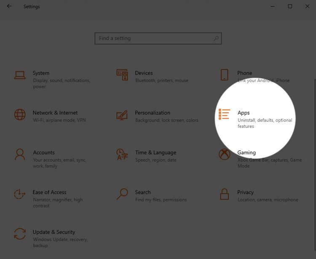Open Devices via keyboard-speaker icon
Image resolution: width=316 pixels, height=259 pixels.
(122, 75)
